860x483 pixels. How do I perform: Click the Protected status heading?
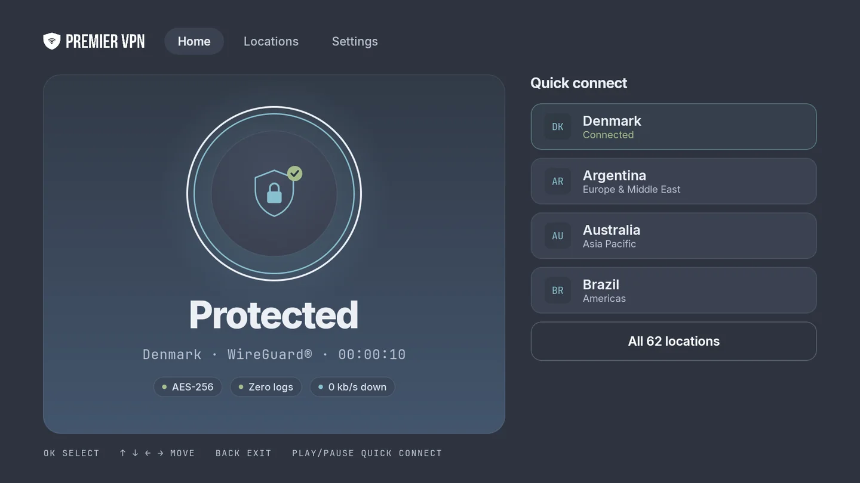point(274,315)
